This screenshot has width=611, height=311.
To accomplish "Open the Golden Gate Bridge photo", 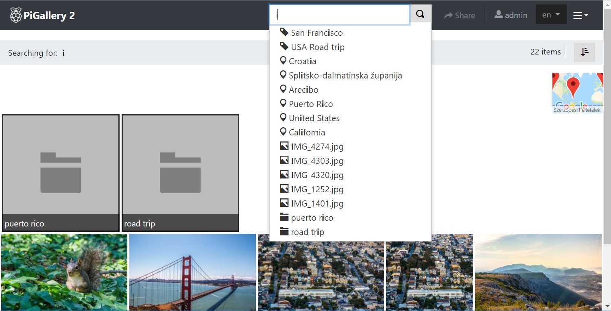I will click(x=192, y=272).
